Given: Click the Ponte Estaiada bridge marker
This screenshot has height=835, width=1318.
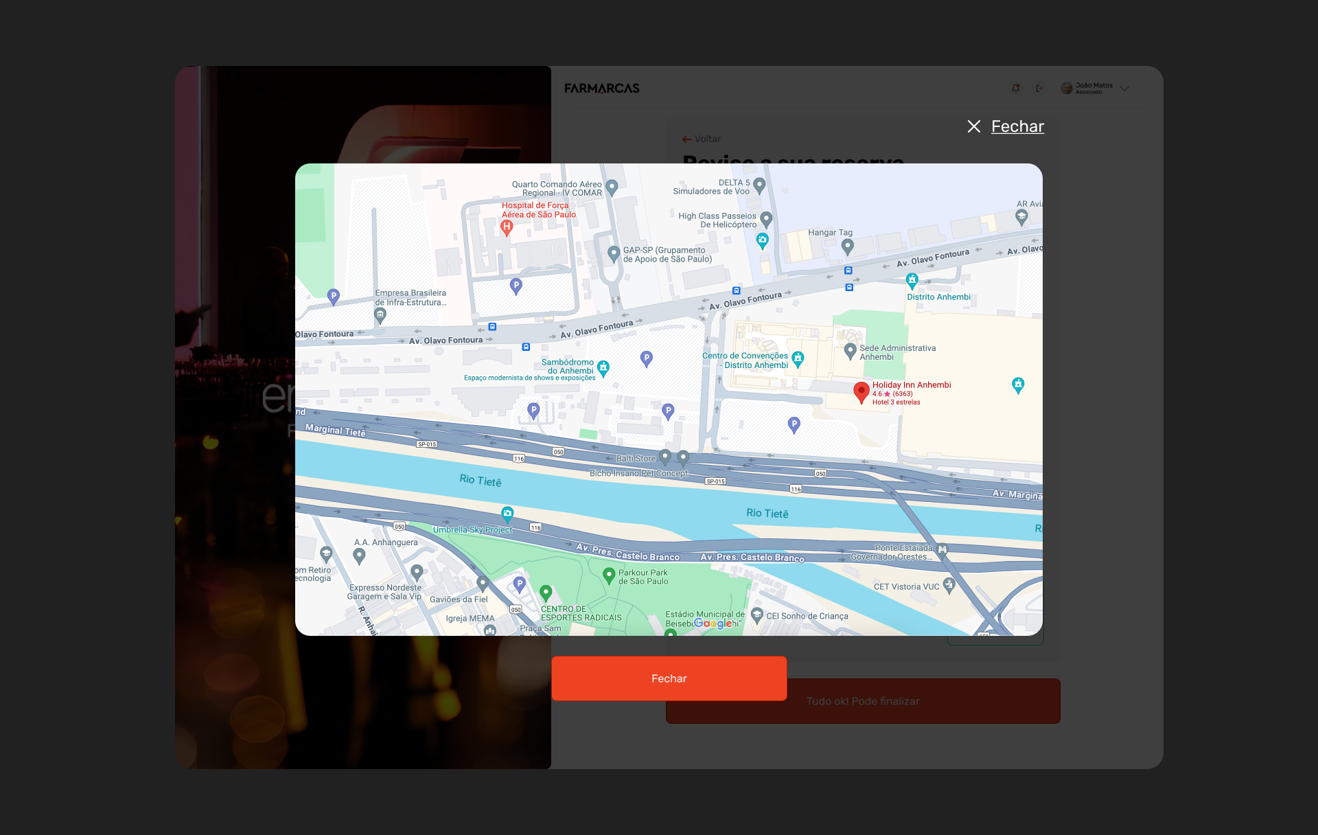Looking at the screenshot, I should (943, 549).
